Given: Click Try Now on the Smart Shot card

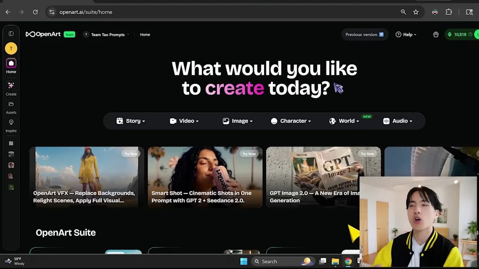Looking at the screenshot, I should click(249, 154).
